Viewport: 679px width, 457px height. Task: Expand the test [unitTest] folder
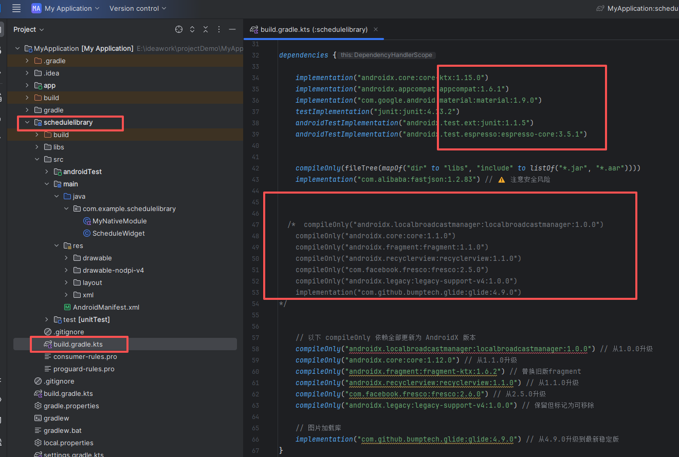coord(47,319)
